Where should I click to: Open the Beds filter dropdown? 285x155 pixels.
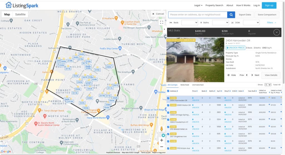click(x=190, y=23)
